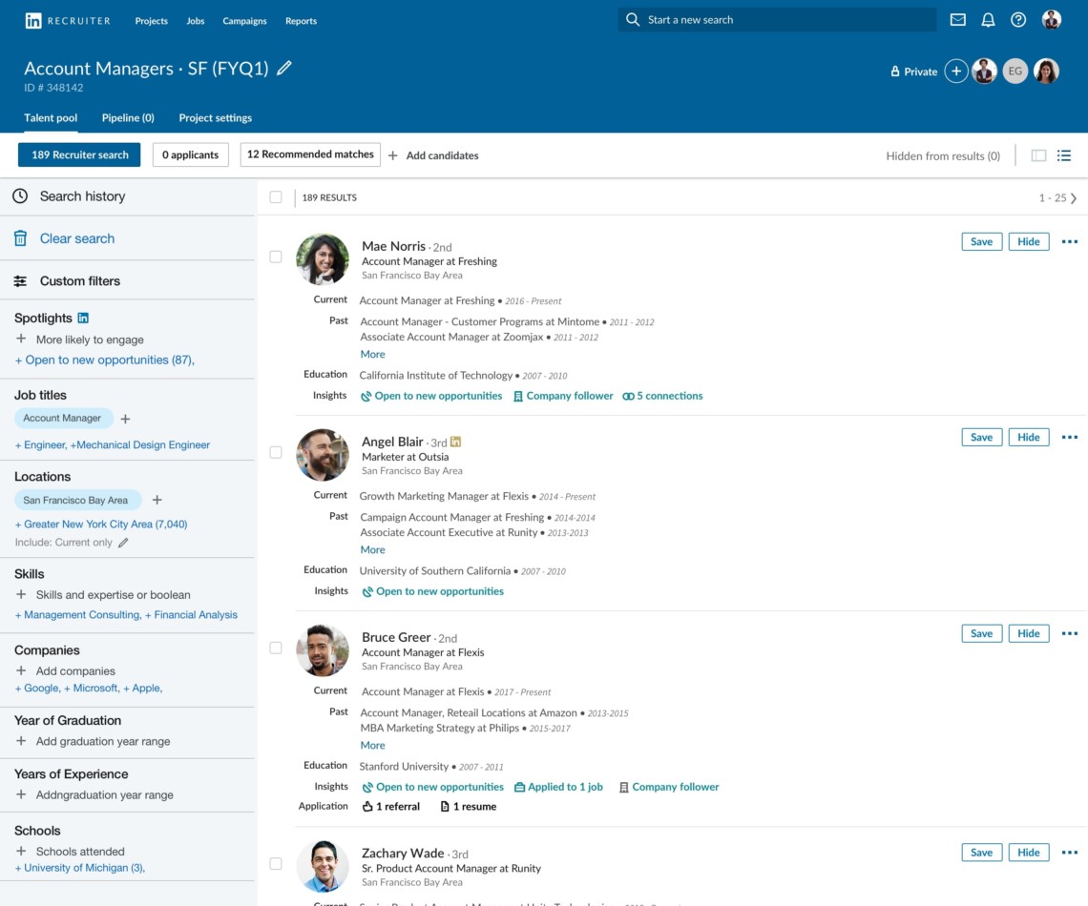Click the Start a new search field
Viewport: 1088px width, 906px height.
(776, 19)
